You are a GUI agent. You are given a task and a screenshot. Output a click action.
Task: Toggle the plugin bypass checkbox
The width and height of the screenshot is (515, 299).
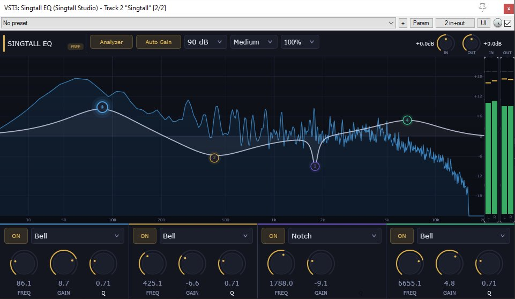click(x=508, y=23)
